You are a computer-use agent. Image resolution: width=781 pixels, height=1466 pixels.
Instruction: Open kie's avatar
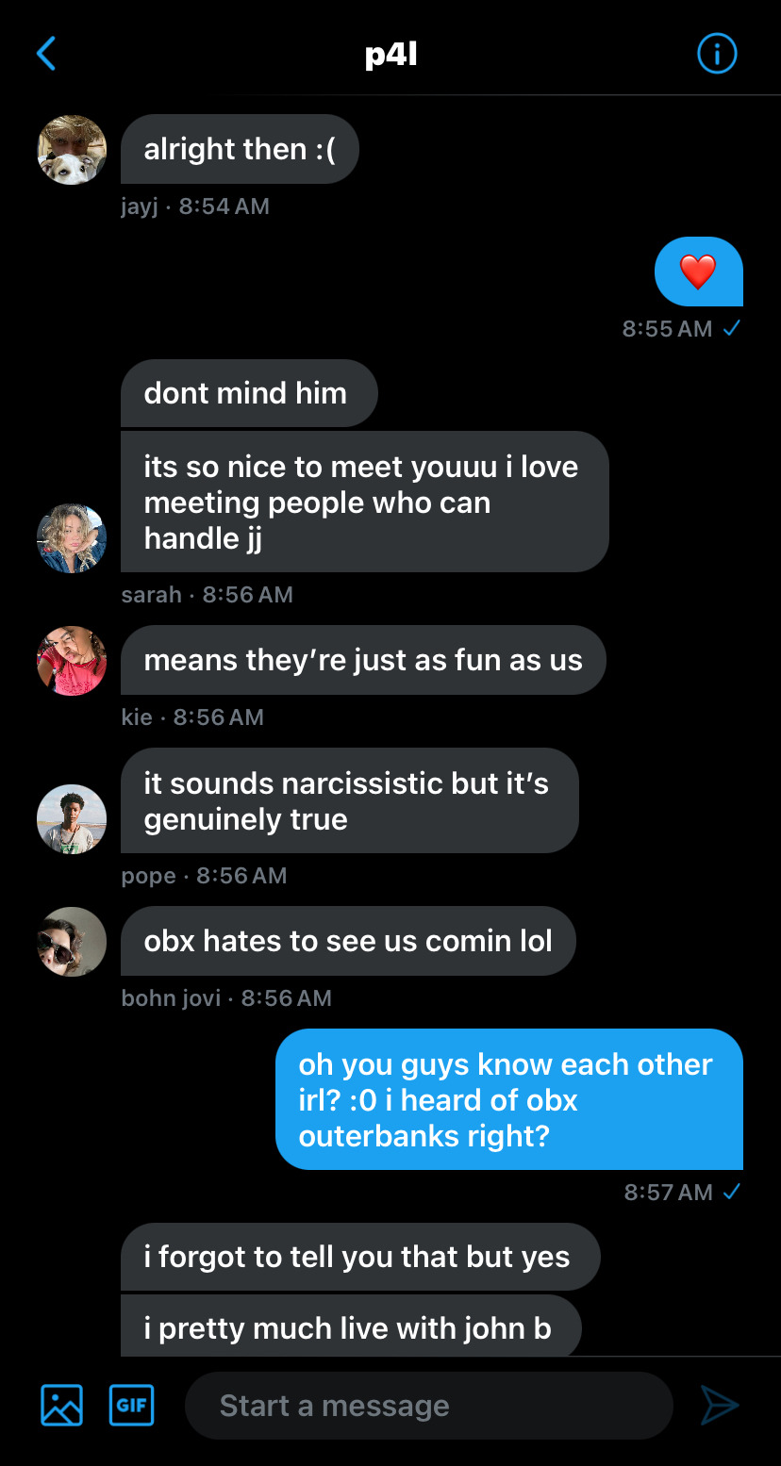72,661
